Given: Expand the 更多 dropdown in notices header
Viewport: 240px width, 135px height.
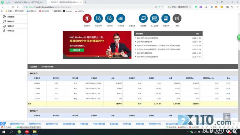Looking at the screenshot, I should click(x=198, y=34).
